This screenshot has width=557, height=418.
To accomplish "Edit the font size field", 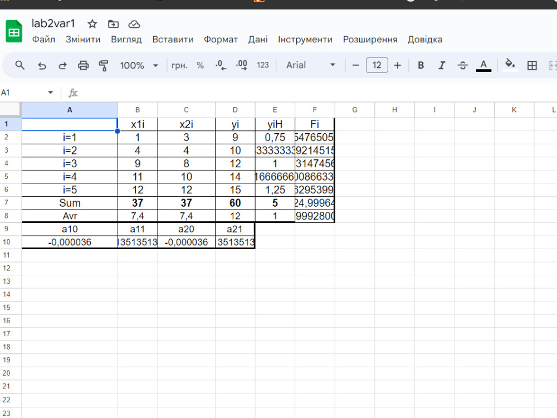I will point(377,65).
